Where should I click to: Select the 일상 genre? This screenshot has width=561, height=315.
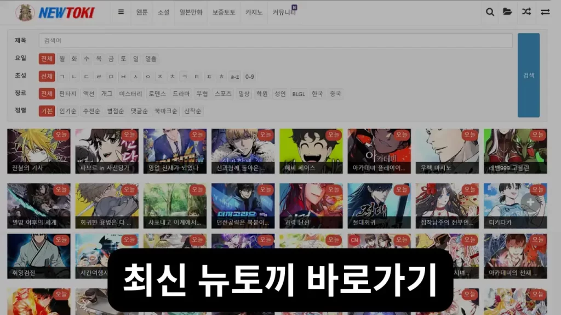[244, 94]
